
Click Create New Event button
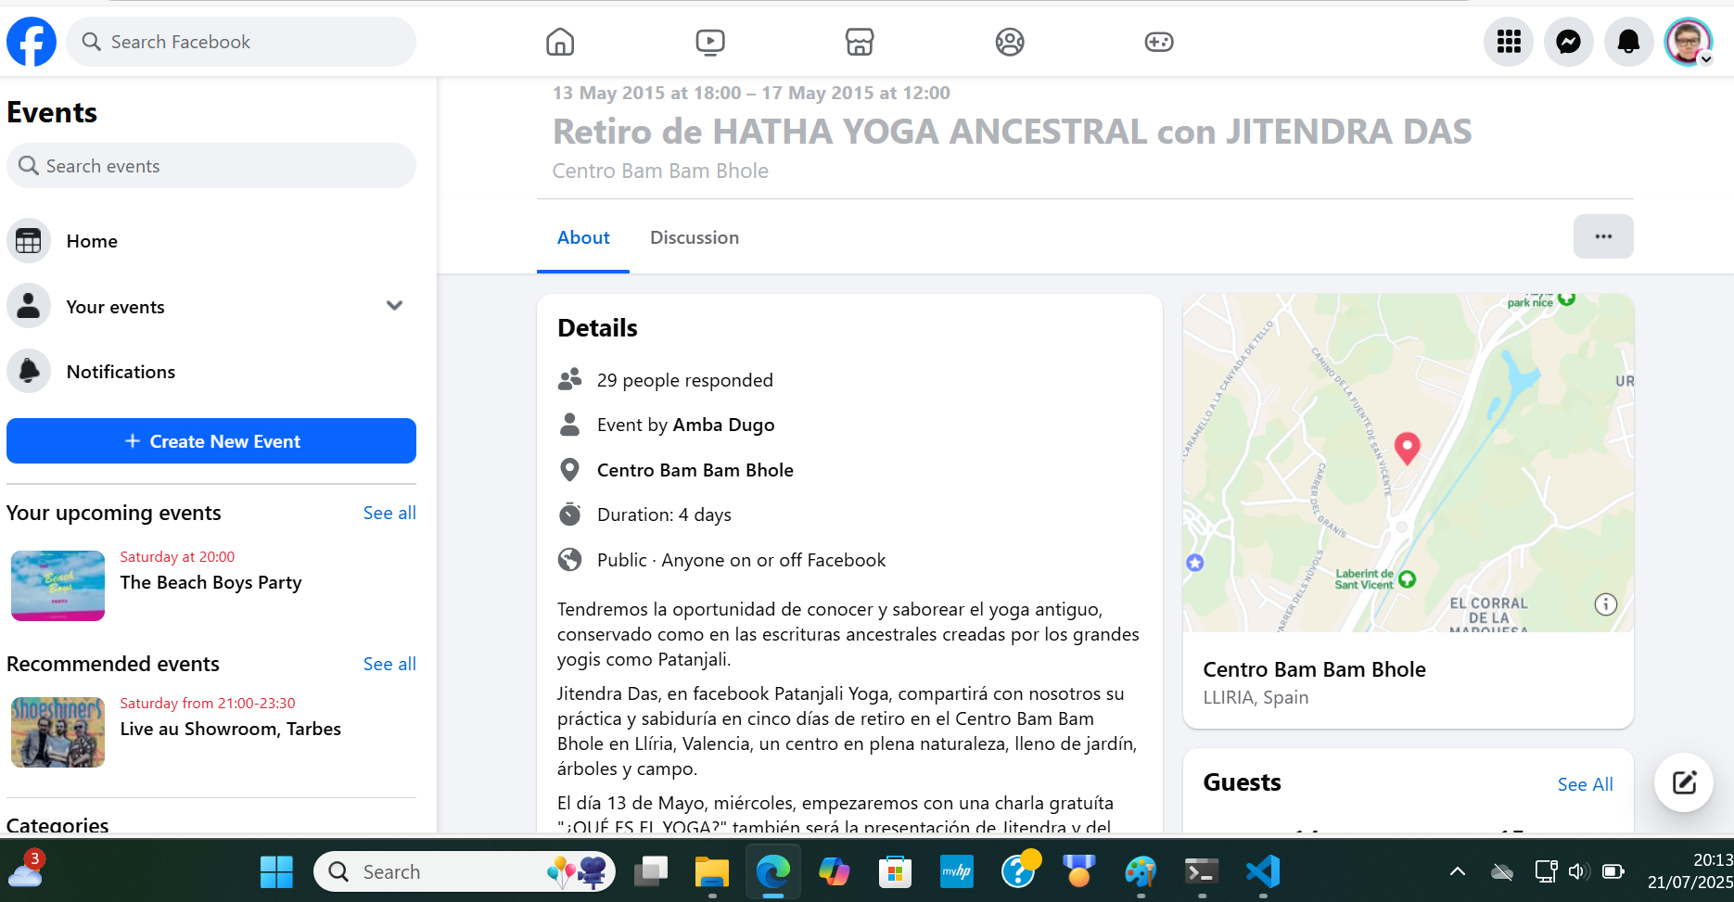(211, 441)
